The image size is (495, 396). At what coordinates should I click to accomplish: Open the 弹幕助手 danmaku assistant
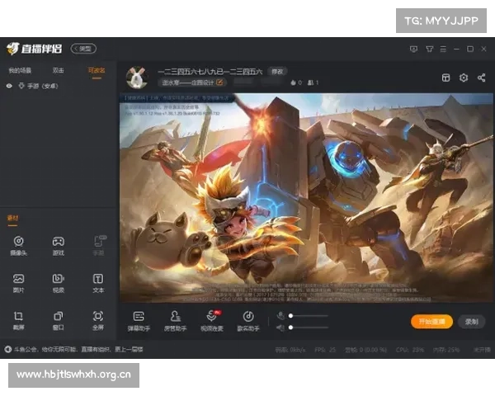(x=139, y=321)
